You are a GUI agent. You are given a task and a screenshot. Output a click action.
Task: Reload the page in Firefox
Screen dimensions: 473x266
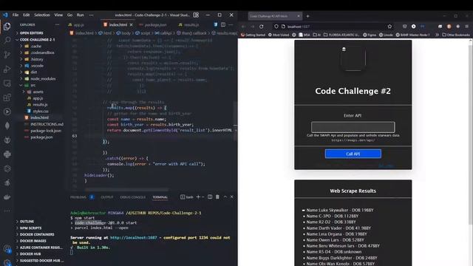pyautogui.click(x=261, y=27)
